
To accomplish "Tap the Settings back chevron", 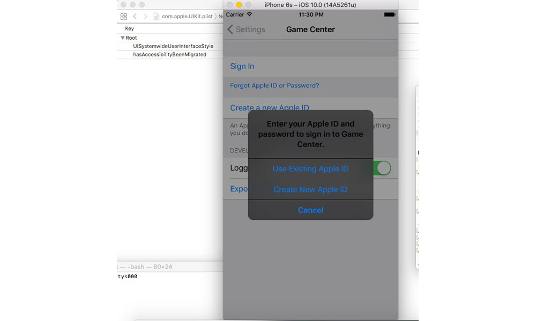I will point(230,29).
